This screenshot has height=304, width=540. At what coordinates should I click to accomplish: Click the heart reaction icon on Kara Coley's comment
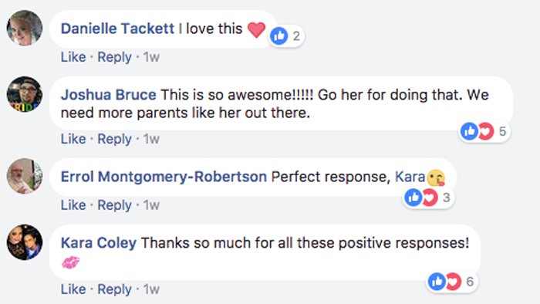[454, 282]
